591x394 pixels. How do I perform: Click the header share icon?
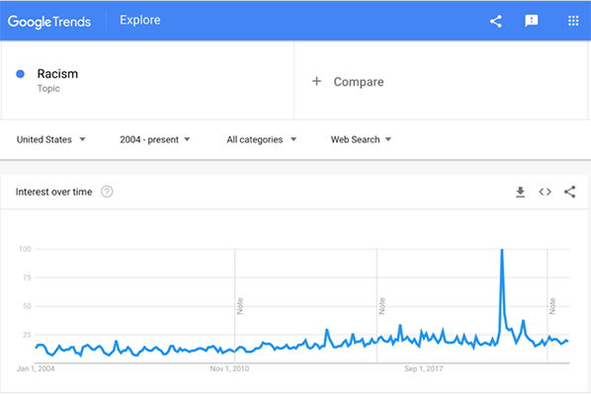click(496, 21)
